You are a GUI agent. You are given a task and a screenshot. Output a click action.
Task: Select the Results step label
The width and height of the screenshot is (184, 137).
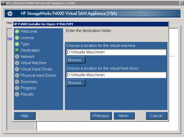pyautogui.click(x=27, y=94)
